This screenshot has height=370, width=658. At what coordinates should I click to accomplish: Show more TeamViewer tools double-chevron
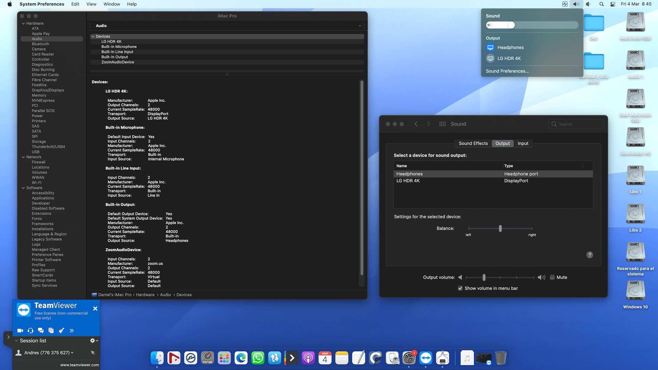(72, 331)
